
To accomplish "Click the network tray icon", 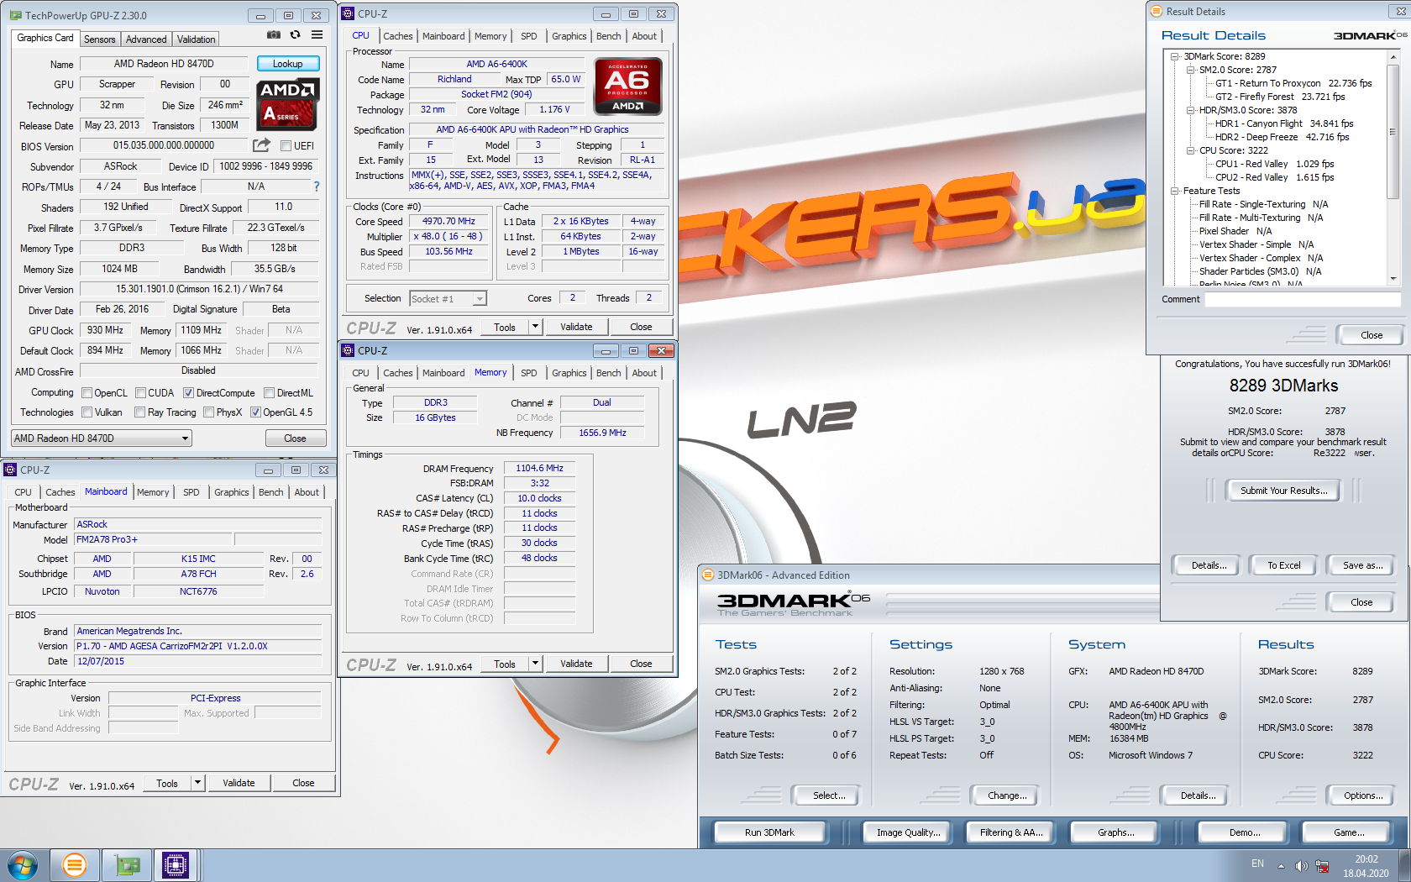I will coord(1322,866).
